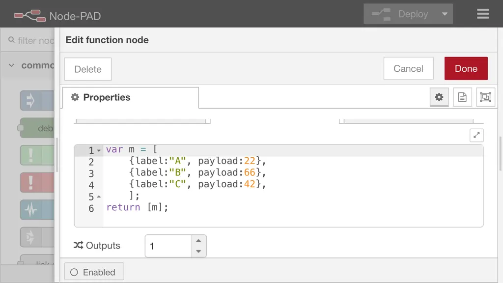Click the Node-PAD logo icon
This screenshot has width=503, height=283.
coord(30,16)
